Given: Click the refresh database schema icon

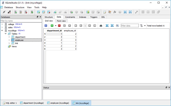Looking at the screenshot, I should coord(32,12).
